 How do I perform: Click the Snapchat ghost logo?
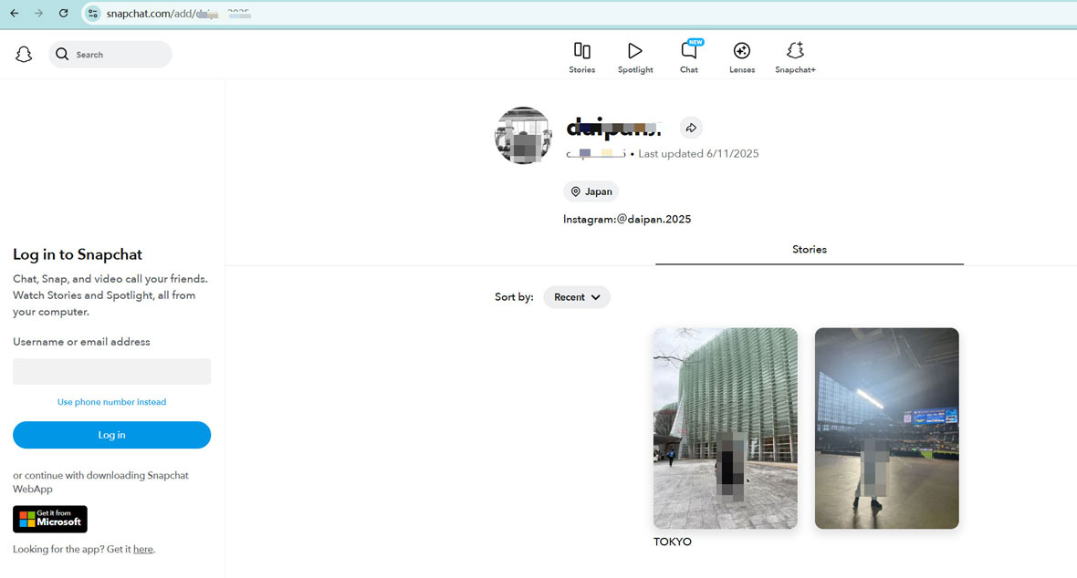click(24, 54)
